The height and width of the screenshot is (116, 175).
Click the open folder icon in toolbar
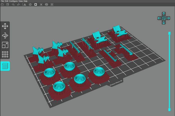pos(2,4)
